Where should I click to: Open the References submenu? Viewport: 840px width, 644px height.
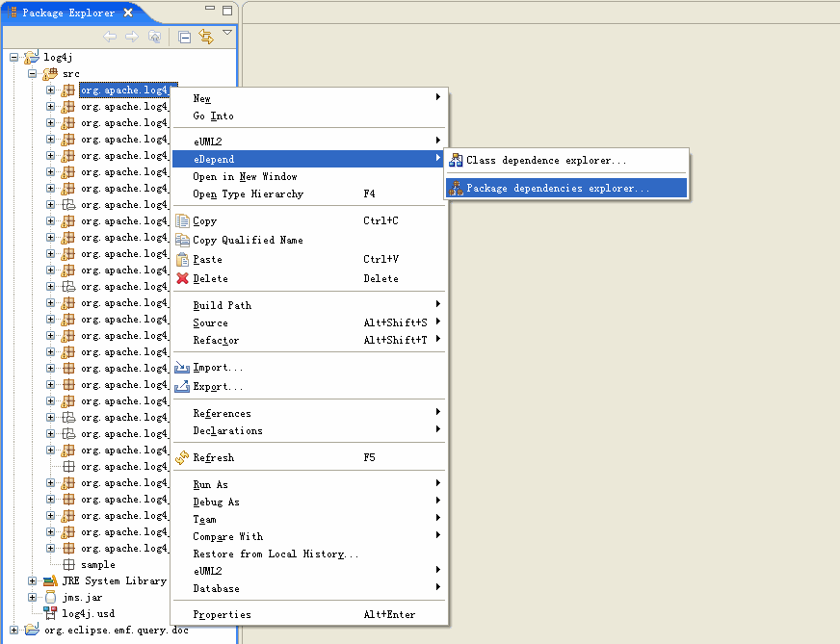pos(308,413)
